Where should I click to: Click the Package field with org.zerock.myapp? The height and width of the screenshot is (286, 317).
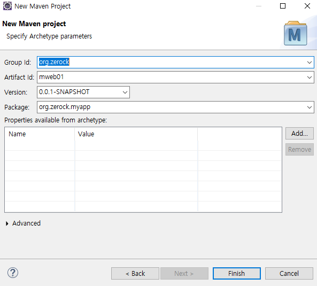(x=175, y=107)
